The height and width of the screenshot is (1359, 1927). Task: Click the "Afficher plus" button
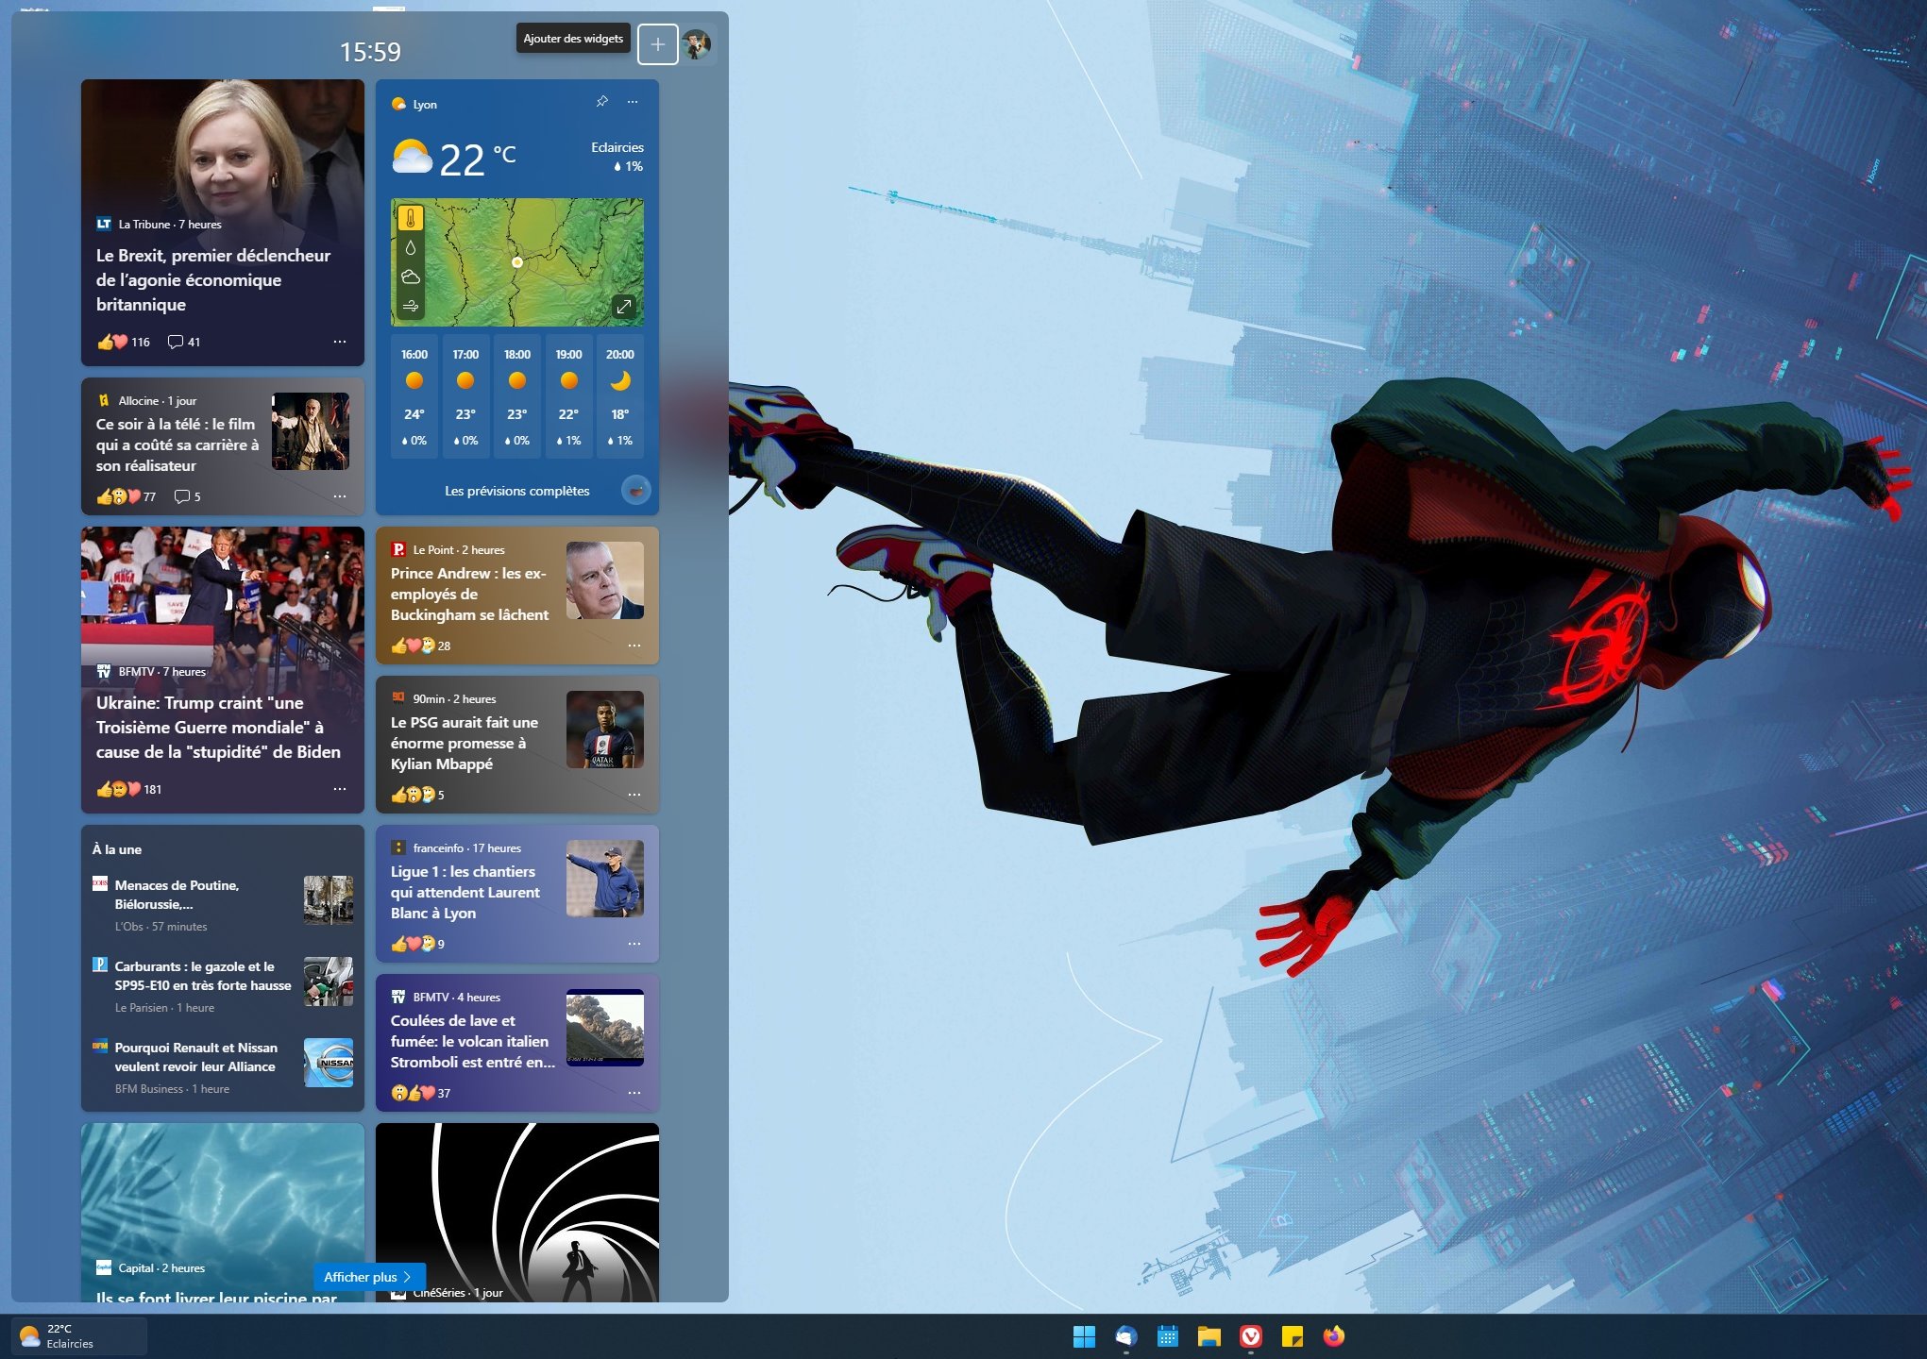point(368,1276)
